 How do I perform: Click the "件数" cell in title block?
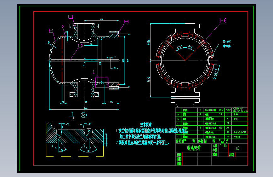coord(215,150)
